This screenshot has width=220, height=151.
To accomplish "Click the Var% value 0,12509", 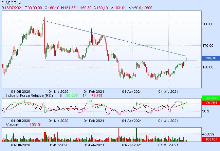I will (146, 8).
